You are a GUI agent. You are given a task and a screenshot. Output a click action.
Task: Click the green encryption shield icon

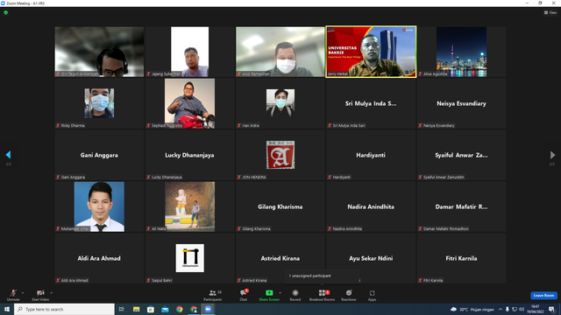click(6, 12)
